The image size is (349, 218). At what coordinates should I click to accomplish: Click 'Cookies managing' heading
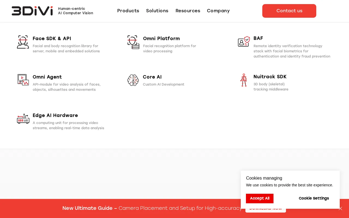pos(264,178)
